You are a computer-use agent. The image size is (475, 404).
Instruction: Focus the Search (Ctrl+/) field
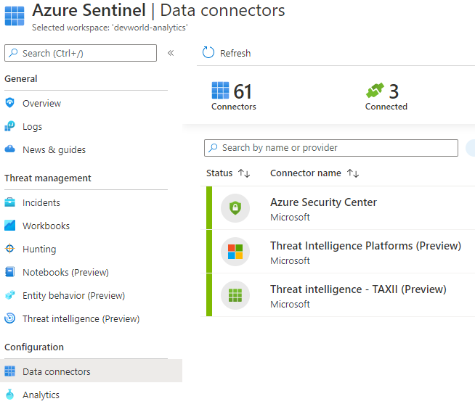point(81,53)
